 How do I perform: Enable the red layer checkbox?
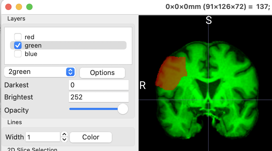point(18,37)
